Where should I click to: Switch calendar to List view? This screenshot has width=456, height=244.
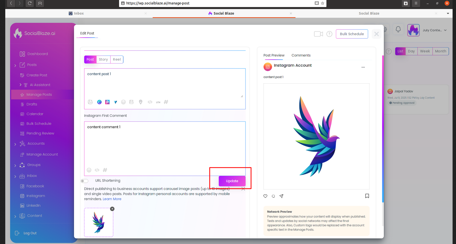pyautogui.click(x=400, y=51)
